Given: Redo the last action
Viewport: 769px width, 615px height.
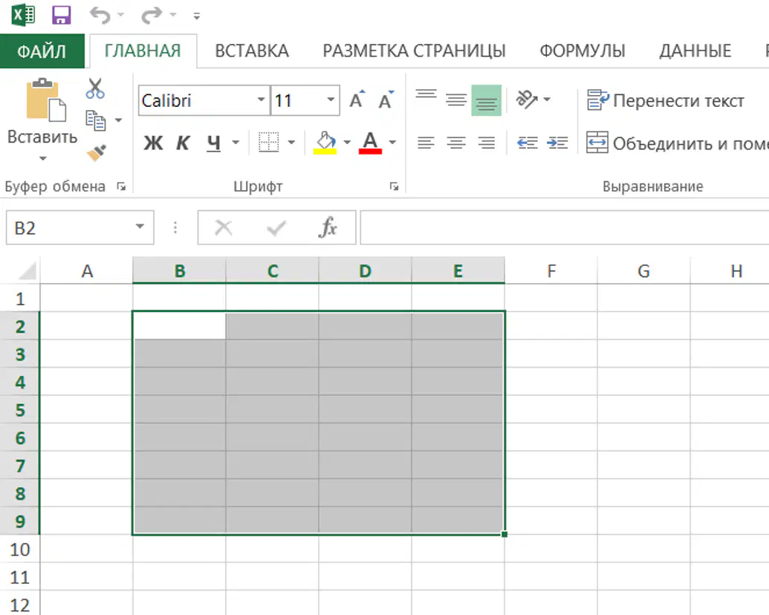Looking at the screenshot, I should (x=152, y=15).
